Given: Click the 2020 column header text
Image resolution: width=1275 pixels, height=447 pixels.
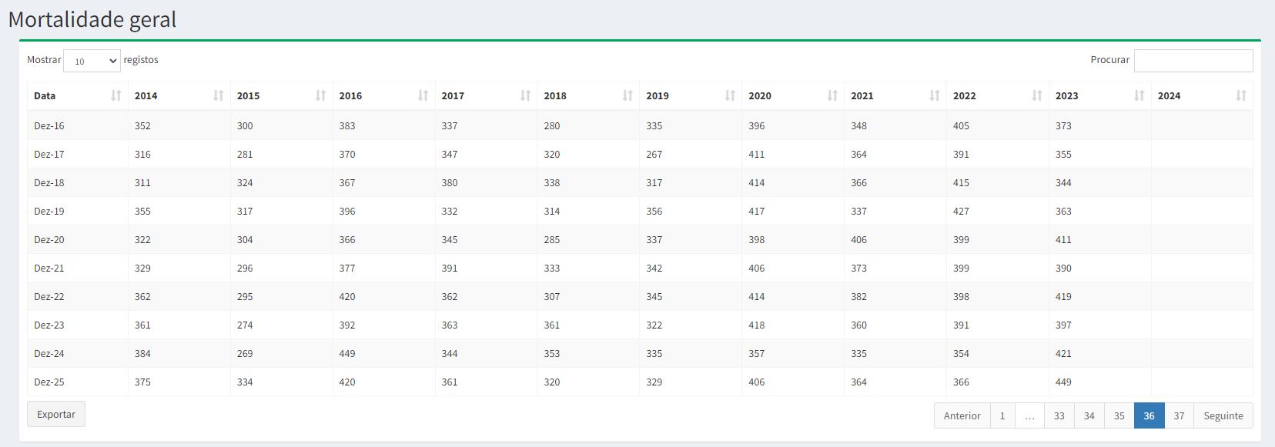Looking at the screenshot, I should click(760, 95).
